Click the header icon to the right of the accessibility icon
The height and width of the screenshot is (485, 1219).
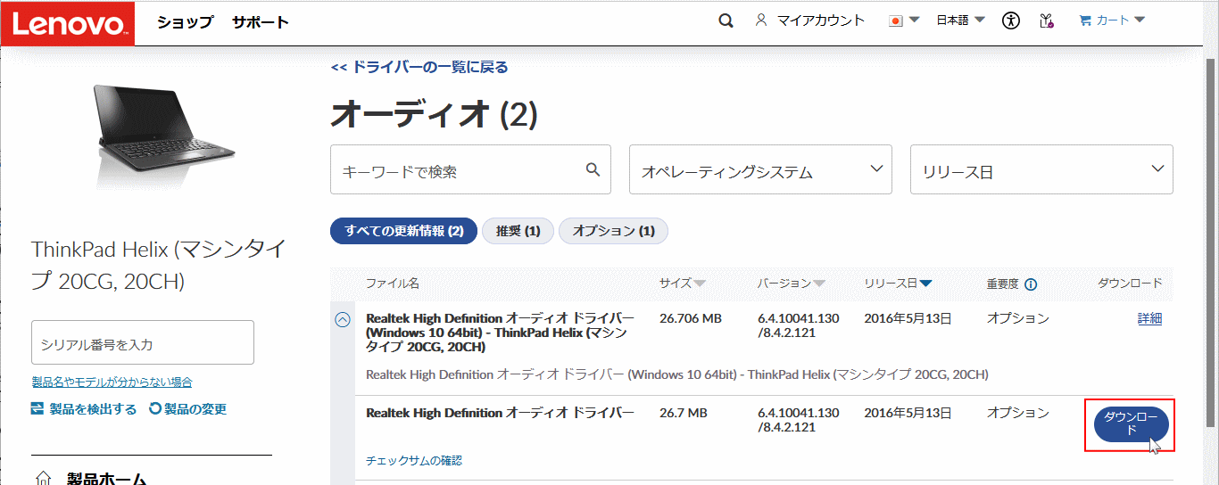(1047, 21)
